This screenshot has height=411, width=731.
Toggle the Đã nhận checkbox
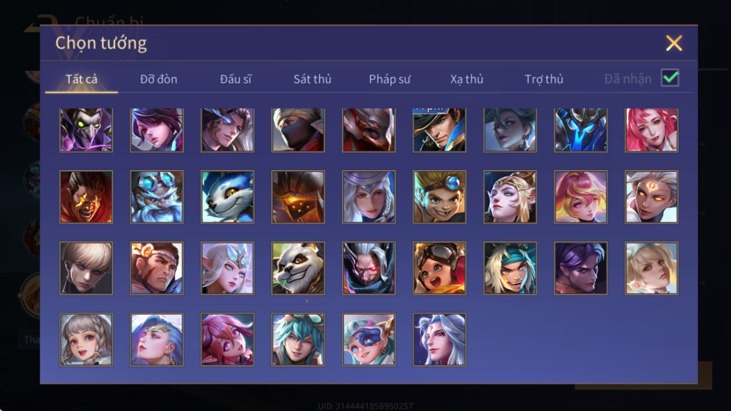coord(670,78)
